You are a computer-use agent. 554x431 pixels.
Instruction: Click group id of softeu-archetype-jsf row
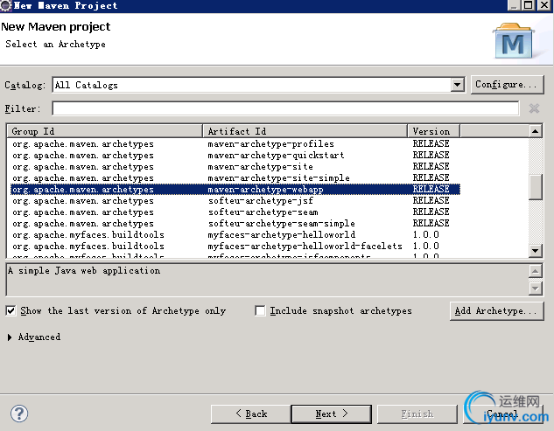(83, 201)
